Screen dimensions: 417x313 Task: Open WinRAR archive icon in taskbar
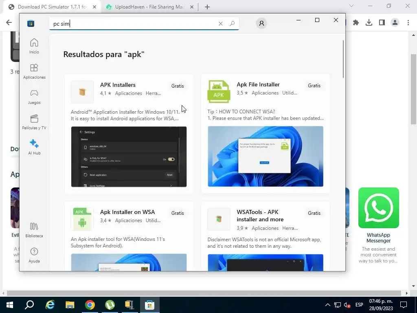pyautogui.click(x=129, y=305)
